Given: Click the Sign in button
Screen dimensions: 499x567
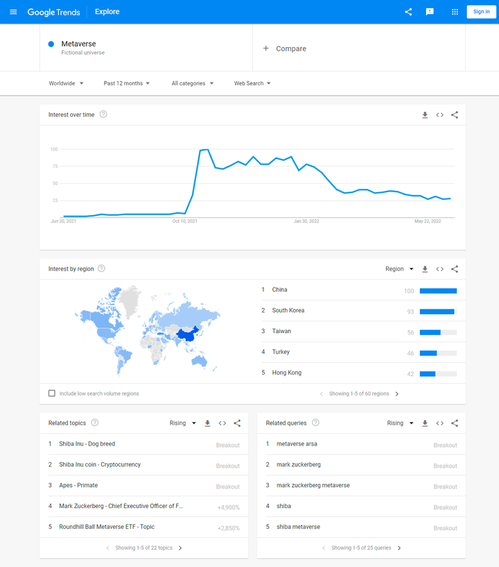Looking at the screenshot, I should (481, 12).
